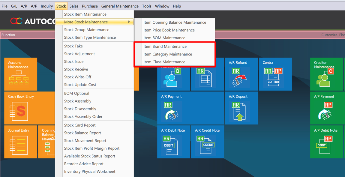Viewport: 345px width, 177px height.
Task: Open Stock Balance Report
Action: [x=94, y=133]
